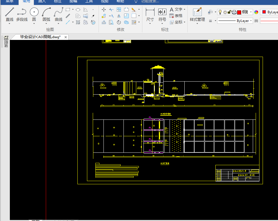
Task: Expand the layer name dropdown
Action: [x=251, y=12]
